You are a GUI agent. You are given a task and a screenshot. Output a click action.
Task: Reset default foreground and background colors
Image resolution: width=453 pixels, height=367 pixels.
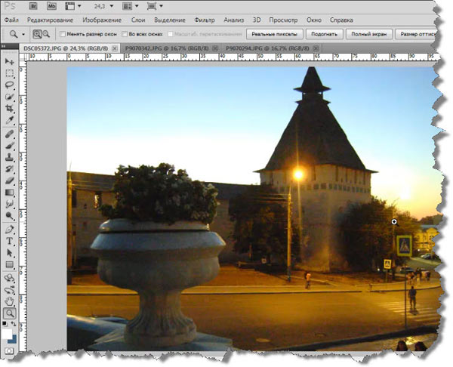click(x=5, y=324)
